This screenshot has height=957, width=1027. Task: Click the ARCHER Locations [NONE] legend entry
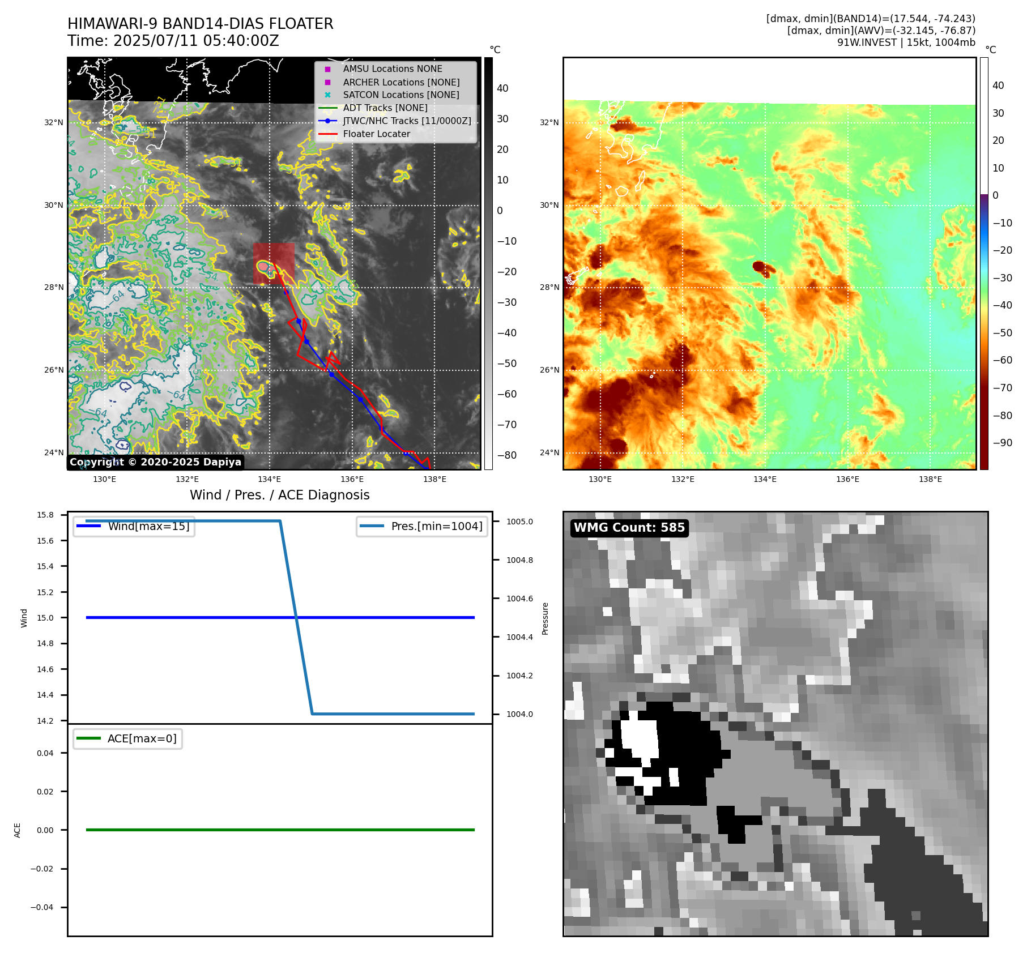pyautogui.click(x=401, y=82)
